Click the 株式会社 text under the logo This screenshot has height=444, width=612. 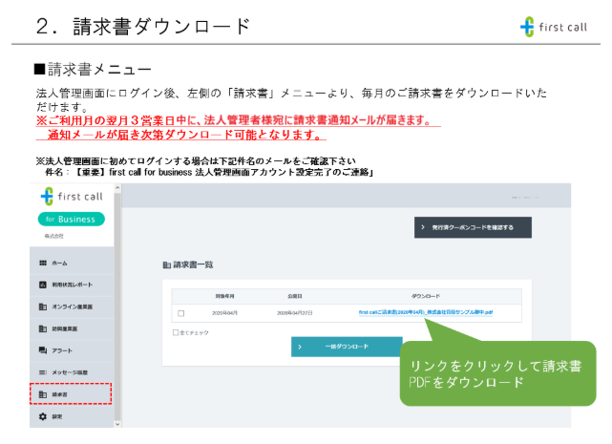coord(53,236)
